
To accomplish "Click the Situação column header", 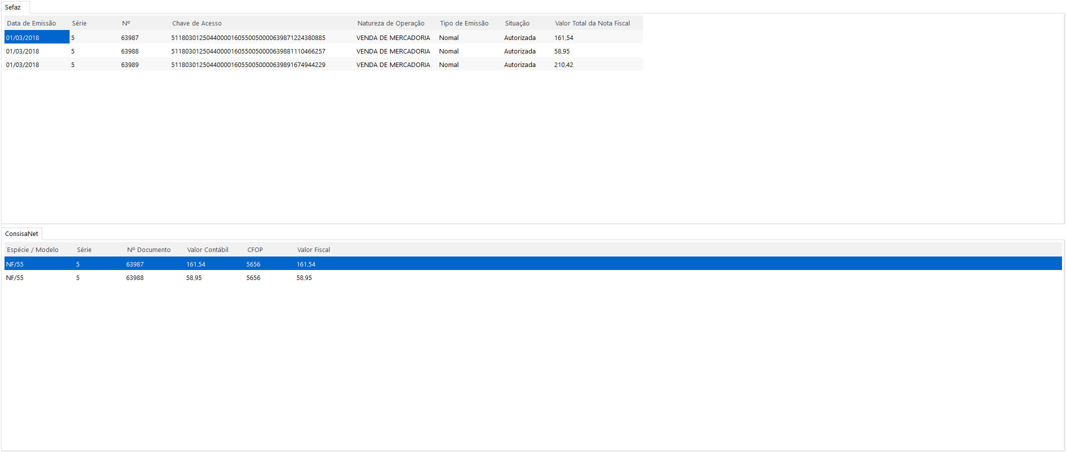I will (x=517, y=23).
